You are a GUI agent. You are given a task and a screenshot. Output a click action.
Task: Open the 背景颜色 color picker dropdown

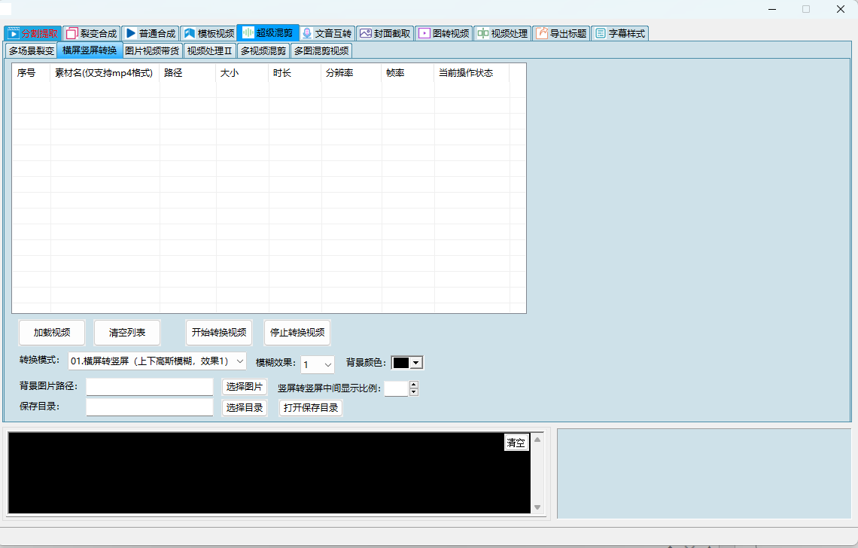tap(415, 363)
